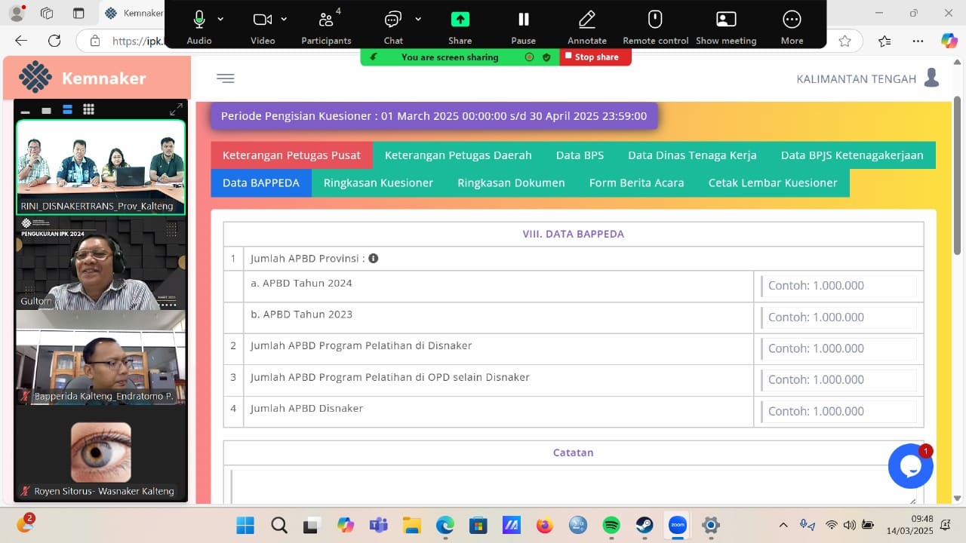966x543 pixels.
Task: Open KALIMANTAN TENGAH user account menu
Action: tap(867, 78)
